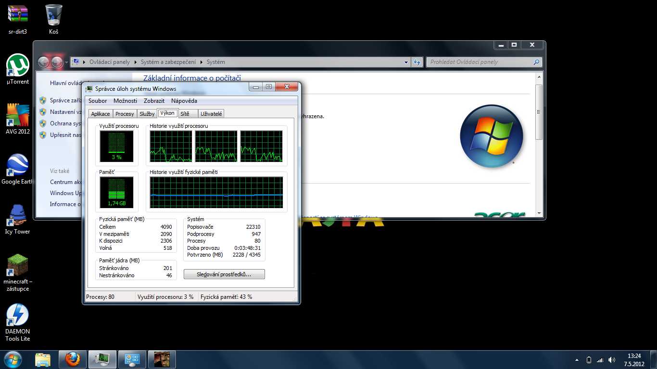Click the shield icon beside Správce zaříz

[43, 100]
